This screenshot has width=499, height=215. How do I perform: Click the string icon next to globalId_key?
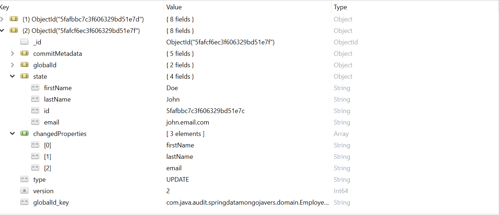click(x=24, y=202)
